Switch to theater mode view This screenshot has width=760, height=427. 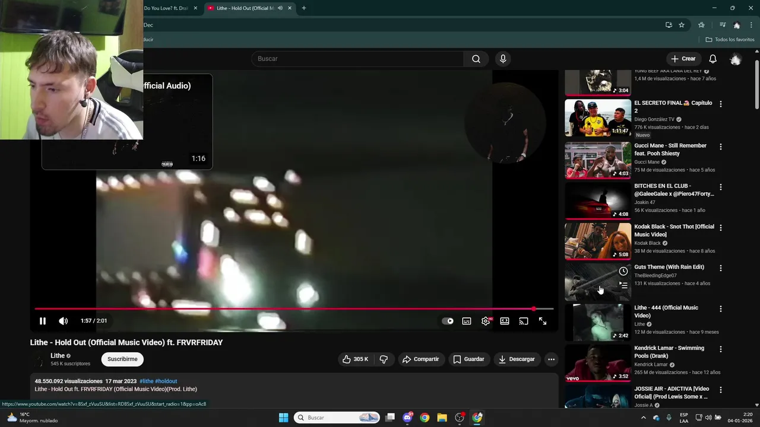(505, 321)
